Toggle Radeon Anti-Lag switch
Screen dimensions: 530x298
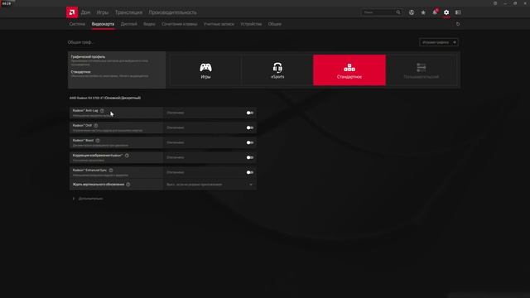250,113
